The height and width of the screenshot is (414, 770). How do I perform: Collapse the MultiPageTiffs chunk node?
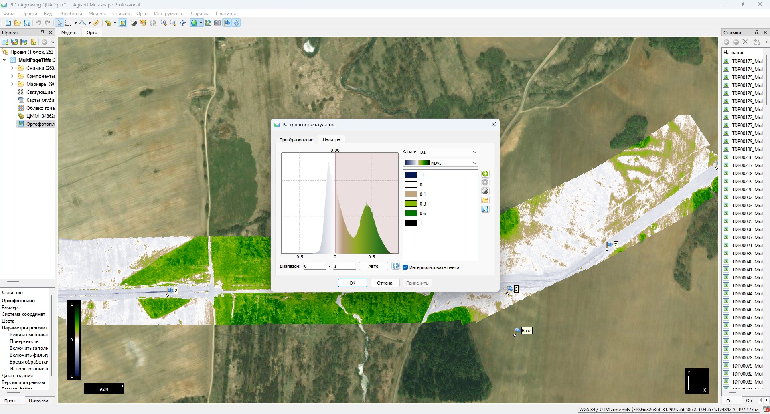tap(4, 60)
